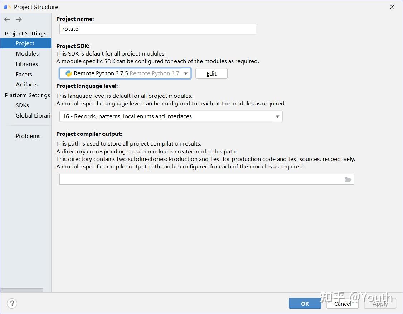Viewport: 403px width, 314px height.
Task: Open the Modules settings page
Action: click(27, 54)
